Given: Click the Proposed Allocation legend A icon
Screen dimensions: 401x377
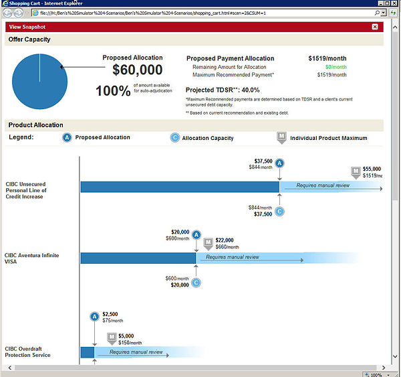Looking at the screenshot, I should [x=67, y=138].
